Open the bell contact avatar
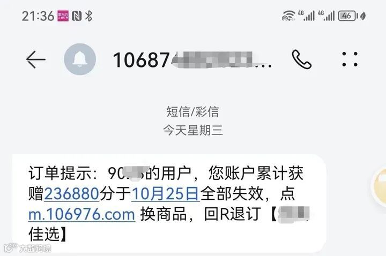This screenshot has width=386, height=256. tap(80, 59)
